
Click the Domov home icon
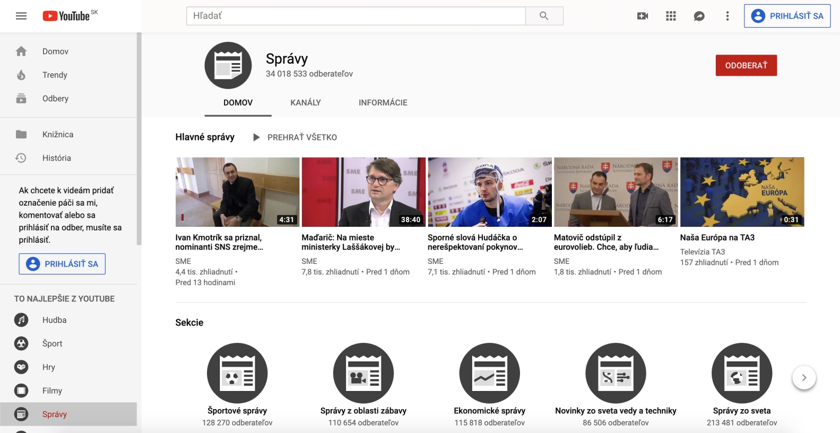(21, 51)
